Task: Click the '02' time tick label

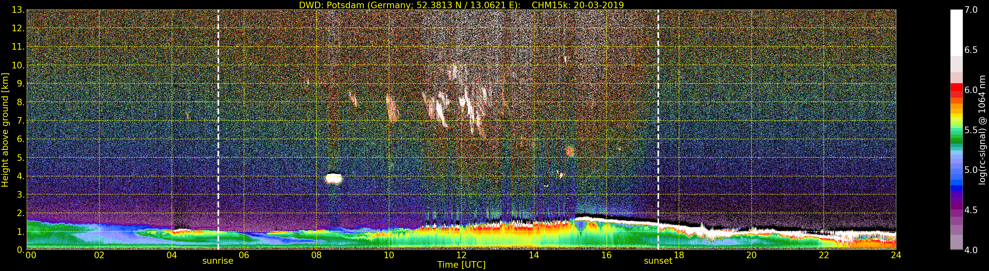Action: point(99,255)
